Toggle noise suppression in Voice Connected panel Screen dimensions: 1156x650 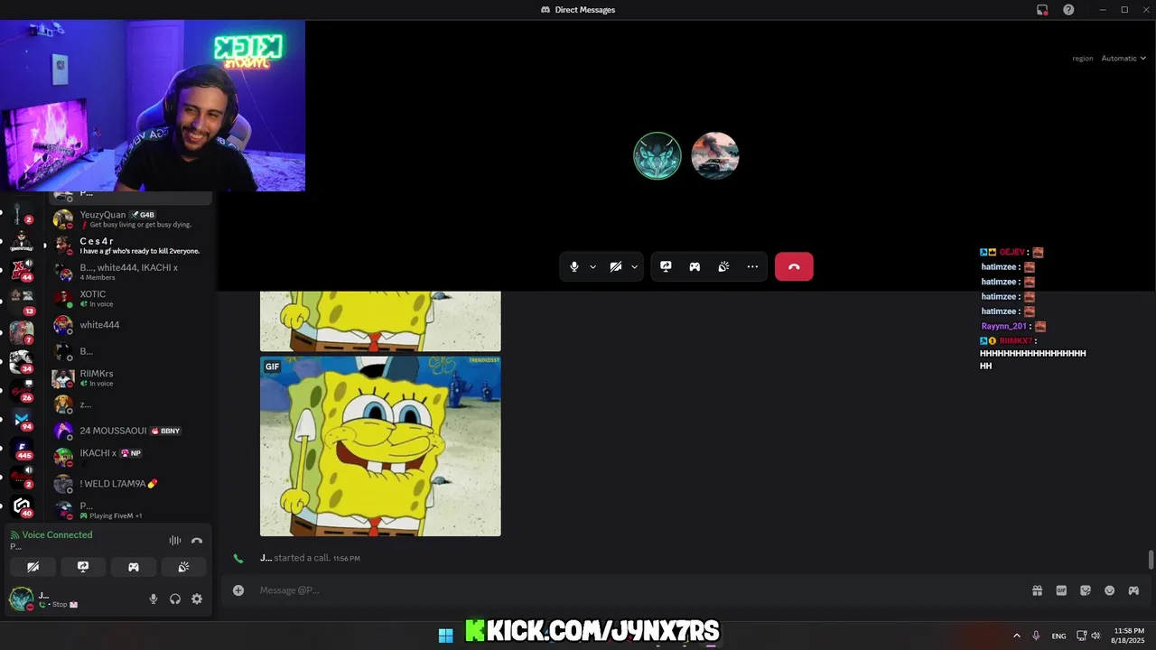tap(175, 540)
